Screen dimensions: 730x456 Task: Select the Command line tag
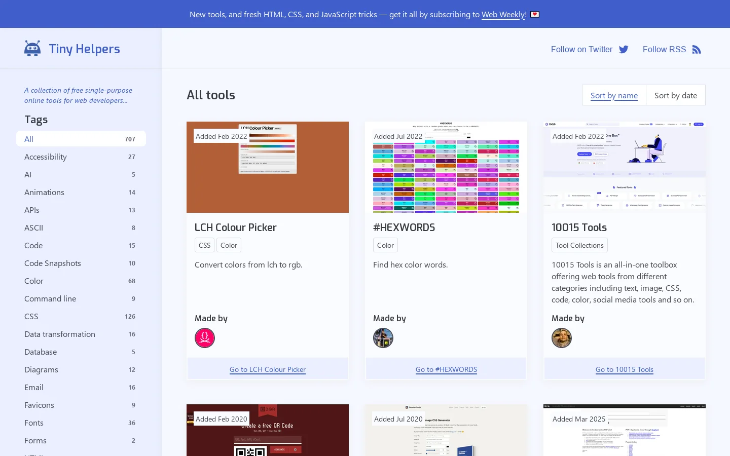(81, 298)
